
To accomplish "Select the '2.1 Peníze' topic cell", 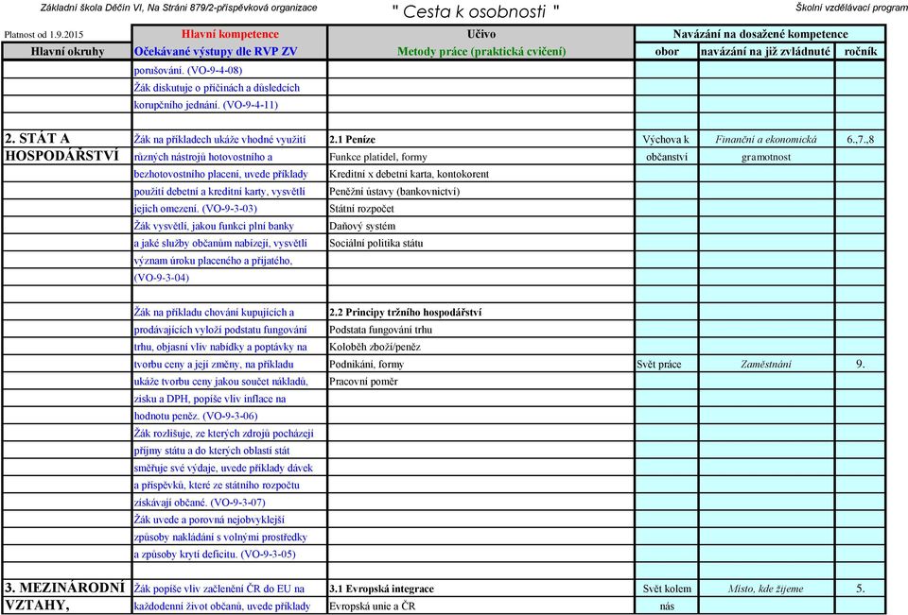I will click(x=481, y=139).
